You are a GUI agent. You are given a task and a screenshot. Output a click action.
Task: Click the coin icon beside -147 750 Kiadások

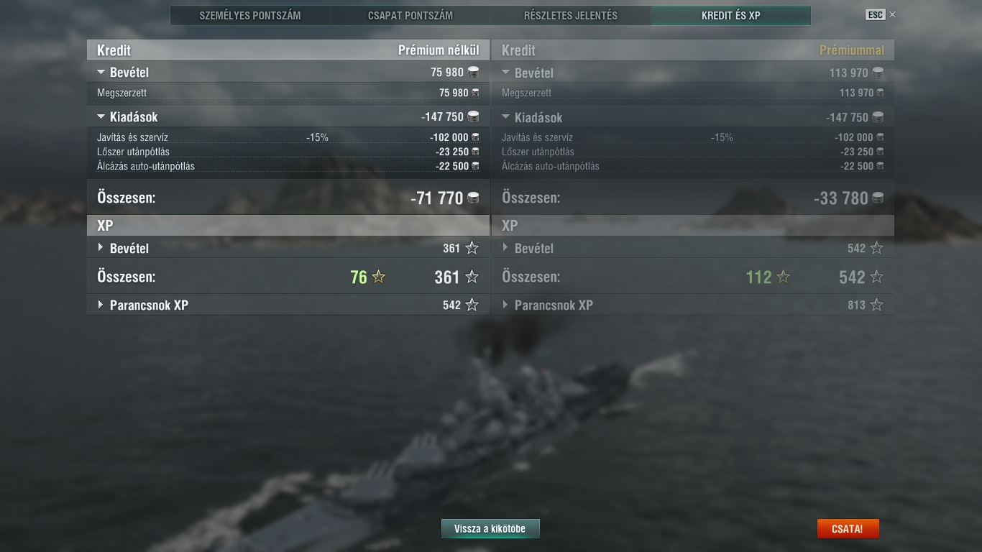click(x=473, y=116)
